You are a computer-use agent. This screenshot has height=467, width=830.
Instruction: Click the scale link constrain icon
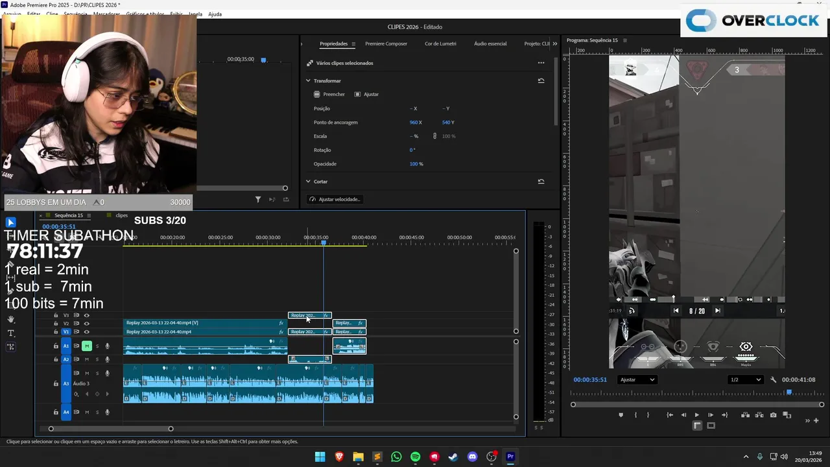click(x=434, y=136)
